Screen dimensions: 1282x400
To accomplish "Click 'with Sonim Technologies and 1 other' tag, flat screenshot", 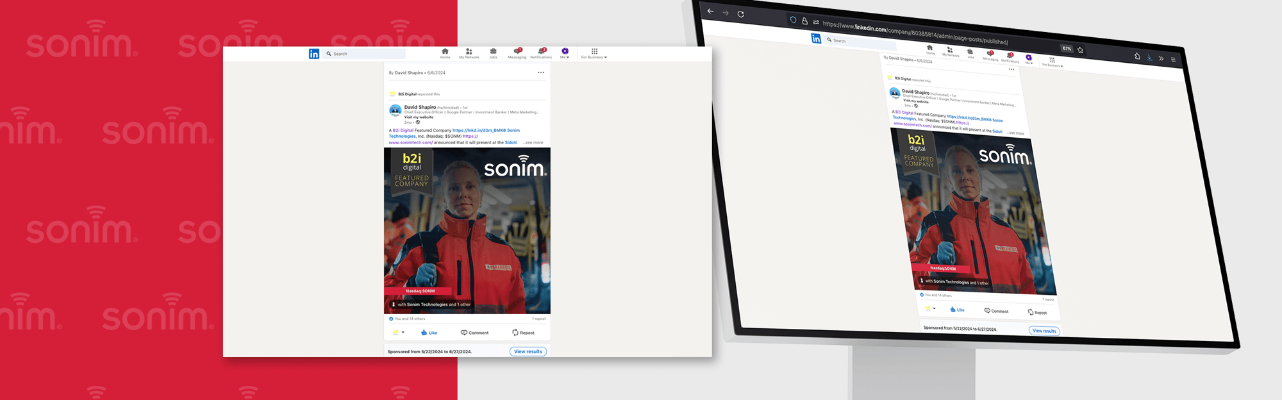I will pyautogui.click(x=431, y=304).
